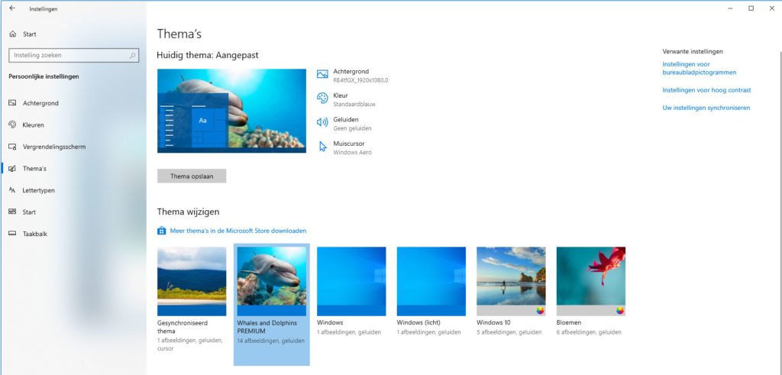Open Vergrendelingsscherm settings page
Viewport: 782px width, 375px height.
pyautogui.click(x=54, y=147)
